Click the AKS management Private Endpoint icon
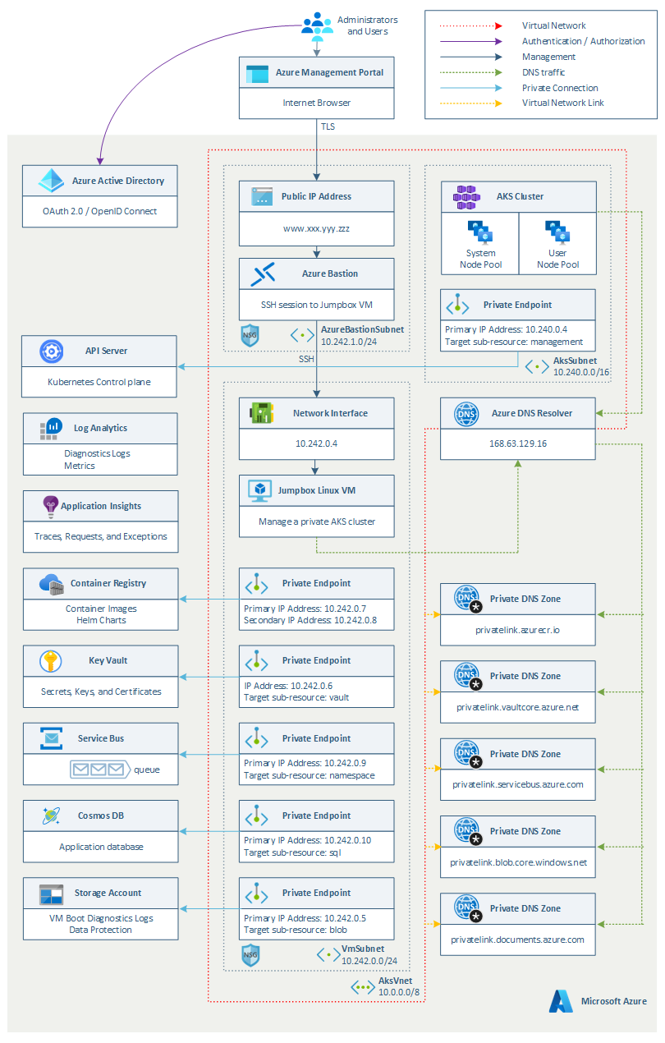Screen dimensions: 665x1043 [456, 306]
